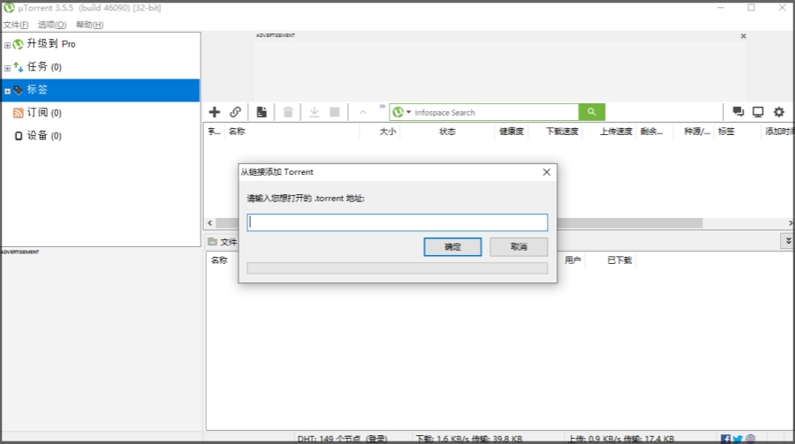Click the DHT nodes status bar entry
This screenshot has width=795, height=444.
coord(342,439)
